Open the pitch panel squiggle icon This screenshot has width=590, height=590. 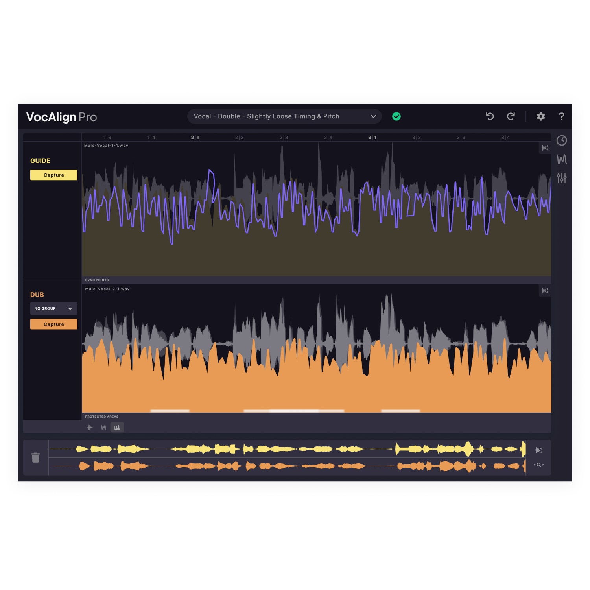(x=562, y=159)
